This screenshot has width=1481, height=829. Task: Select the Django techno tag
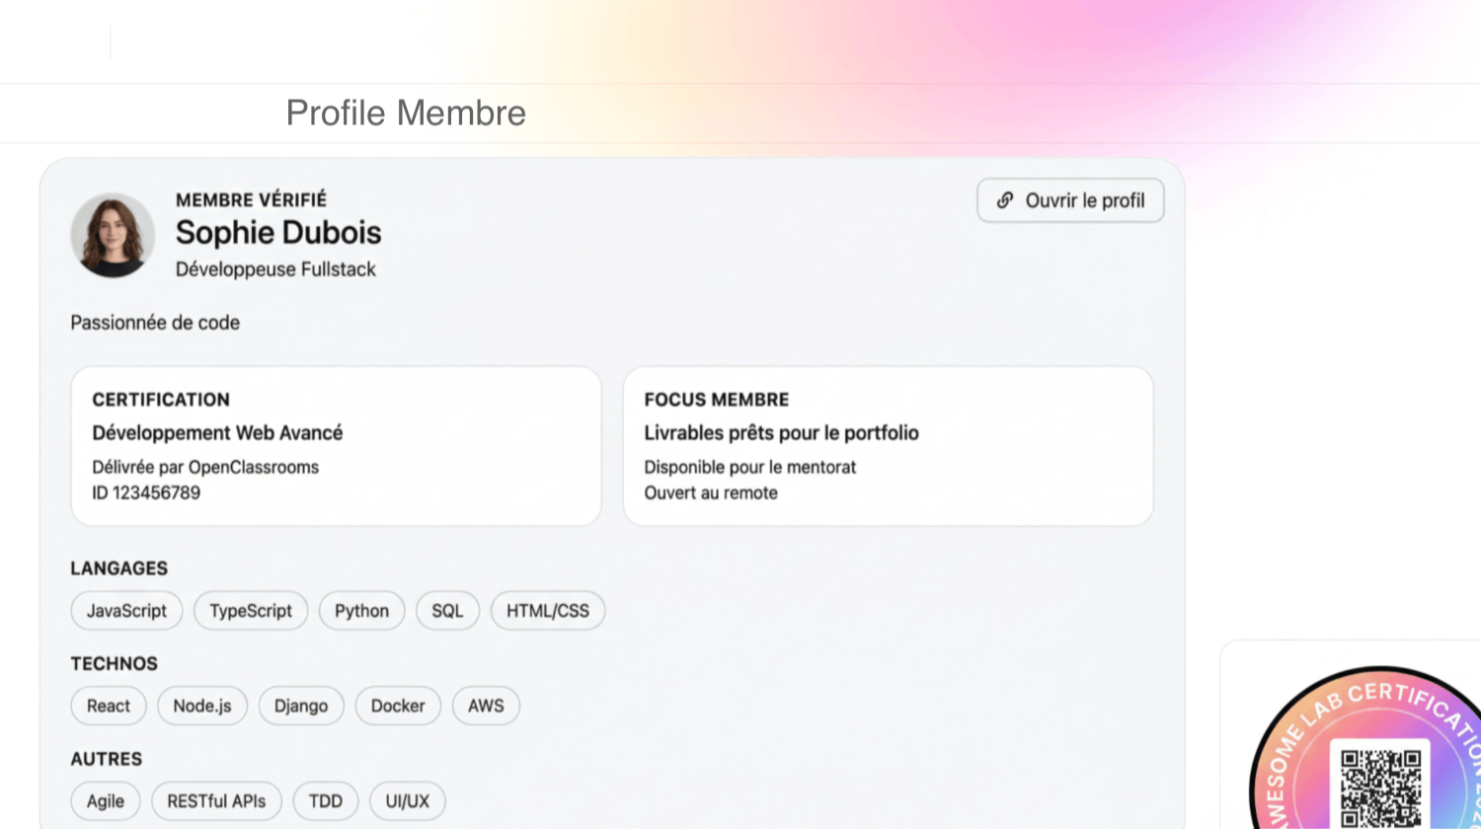coord(301,706)
